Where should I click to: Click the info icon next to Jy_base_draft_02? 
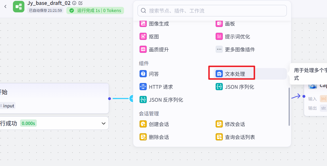(x=74, y=3)
